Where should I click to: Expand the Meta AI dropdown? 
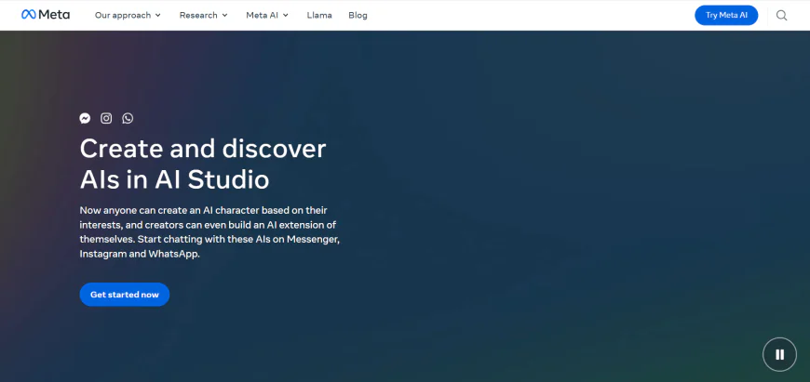(267, 16)
